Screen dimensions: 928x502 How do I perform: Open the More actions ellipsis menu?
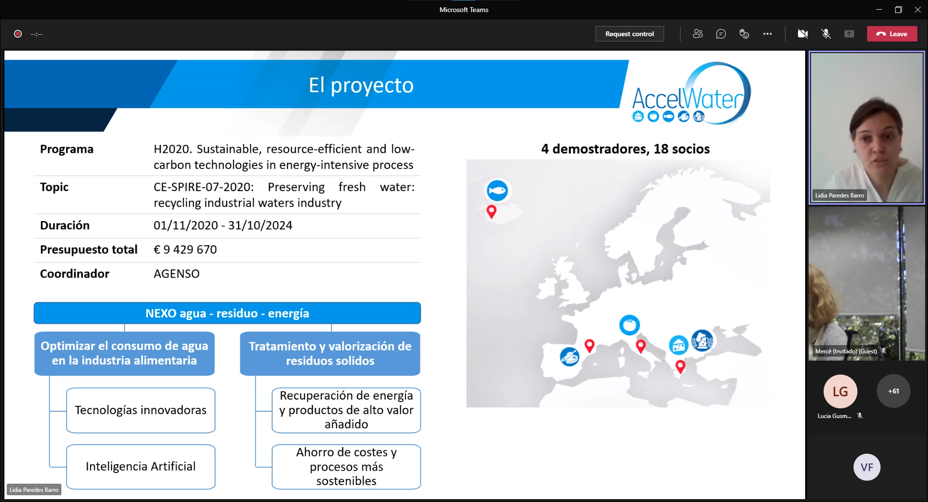tap(767, 34)
